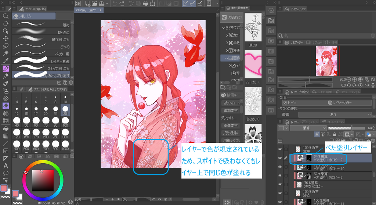Expand the 単色 material folder
The image size is (376, 205).
pos(227,43)
